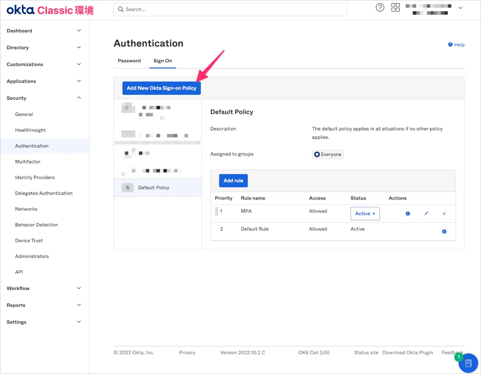Open the user account dropdown chevron
The image size is (481, 374).
[x=461, y=8]
